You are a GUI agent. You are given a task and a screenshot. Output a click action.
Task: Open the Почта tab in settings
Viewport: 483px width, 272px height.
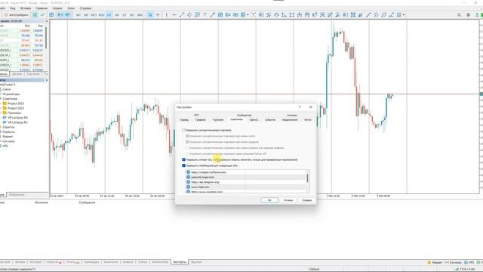coord(308,119)
